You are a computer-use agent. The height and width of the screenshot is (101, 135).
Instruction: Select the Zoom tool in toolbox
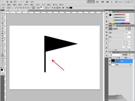(2, 65)
